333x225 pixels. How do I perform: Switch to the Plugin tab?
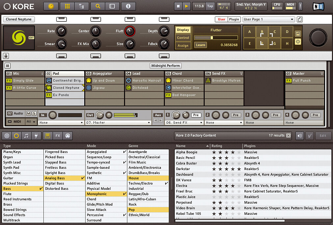coord(234,19)
